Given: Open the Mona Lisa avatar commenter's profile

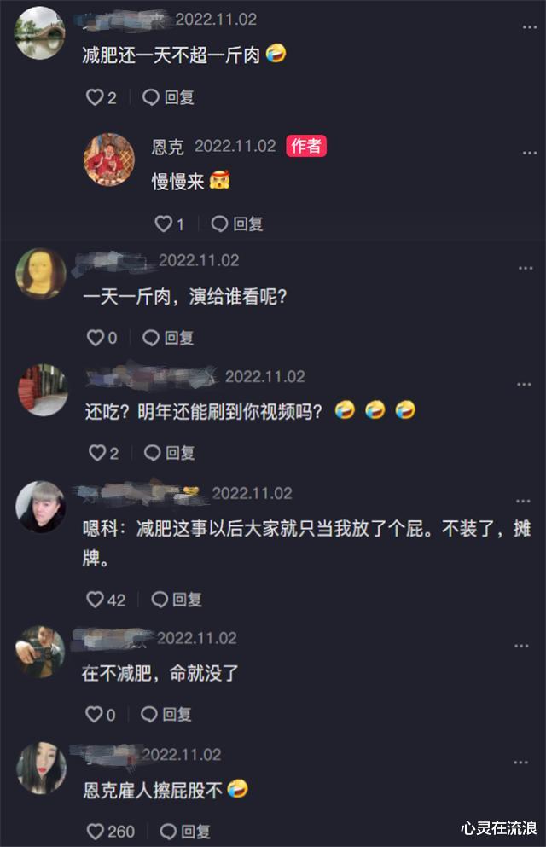Looking at the screenshot, I should click(x=41, y=274).
